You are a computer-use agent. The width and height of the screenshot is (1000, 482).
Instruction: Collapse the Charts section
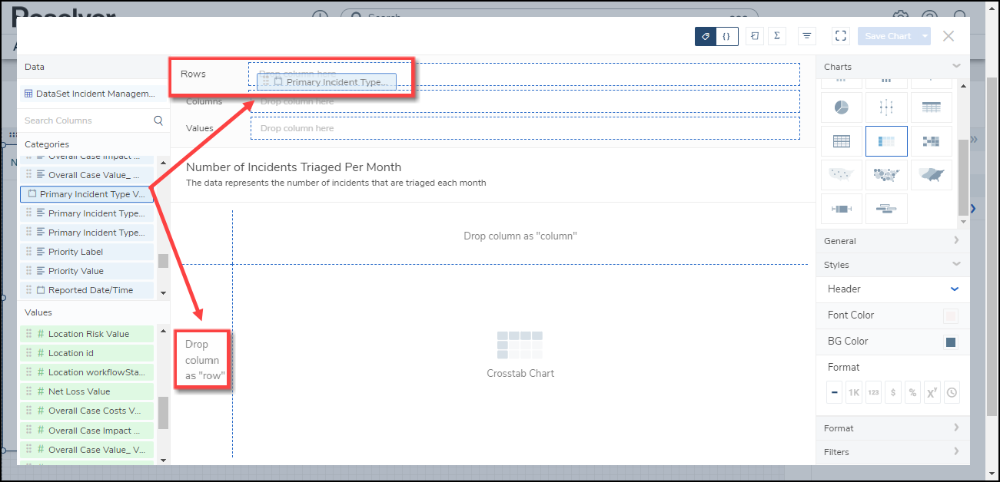point(956,67)
